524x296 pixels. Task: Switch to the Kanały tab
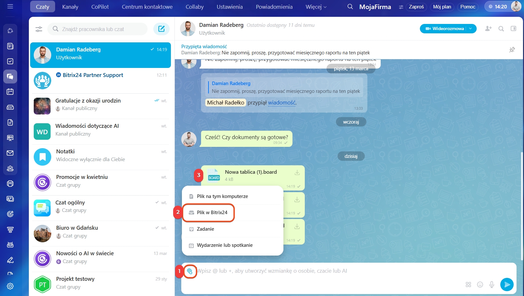(x=70, y=7)
